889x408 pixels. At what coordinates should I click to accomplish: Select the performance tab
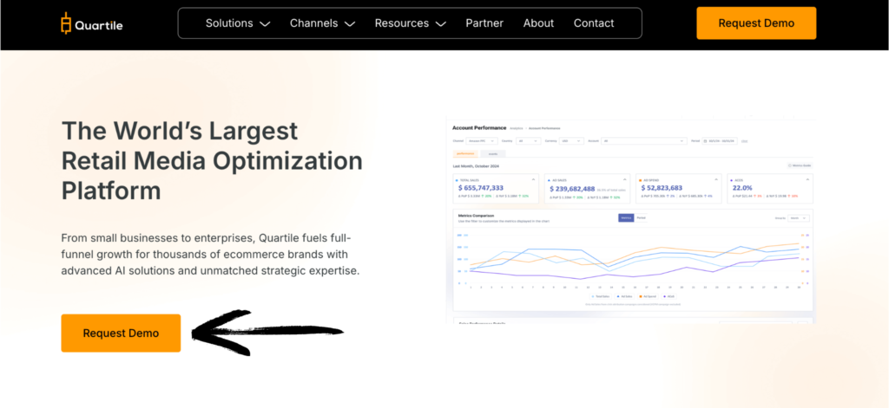465,153
